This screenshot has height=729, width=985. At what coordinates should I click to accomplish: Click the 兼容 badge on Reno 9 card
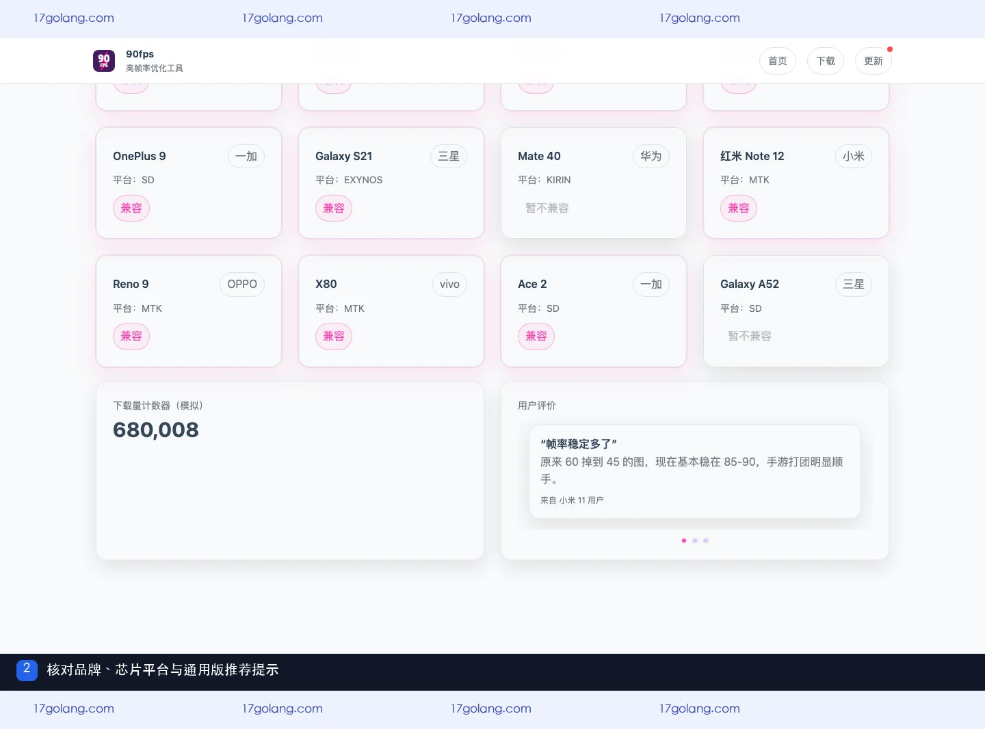tap(131, 336)
